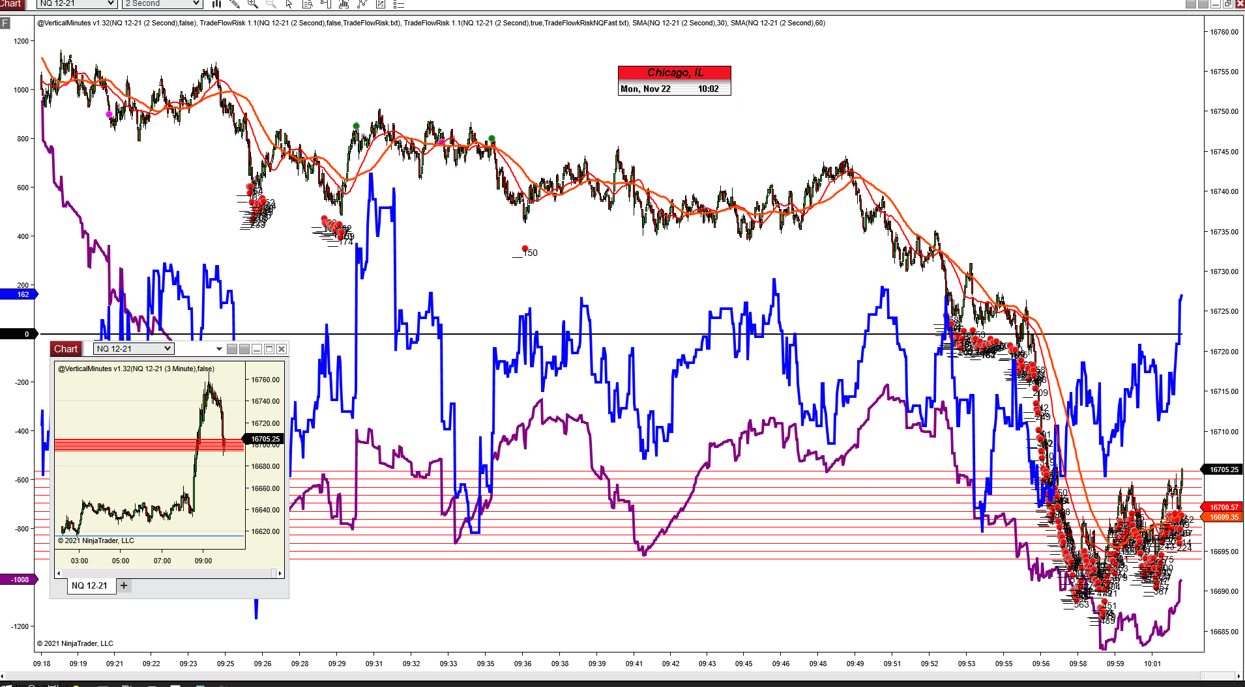Click the 09:18 time axis label

click(x=42, y=664)
